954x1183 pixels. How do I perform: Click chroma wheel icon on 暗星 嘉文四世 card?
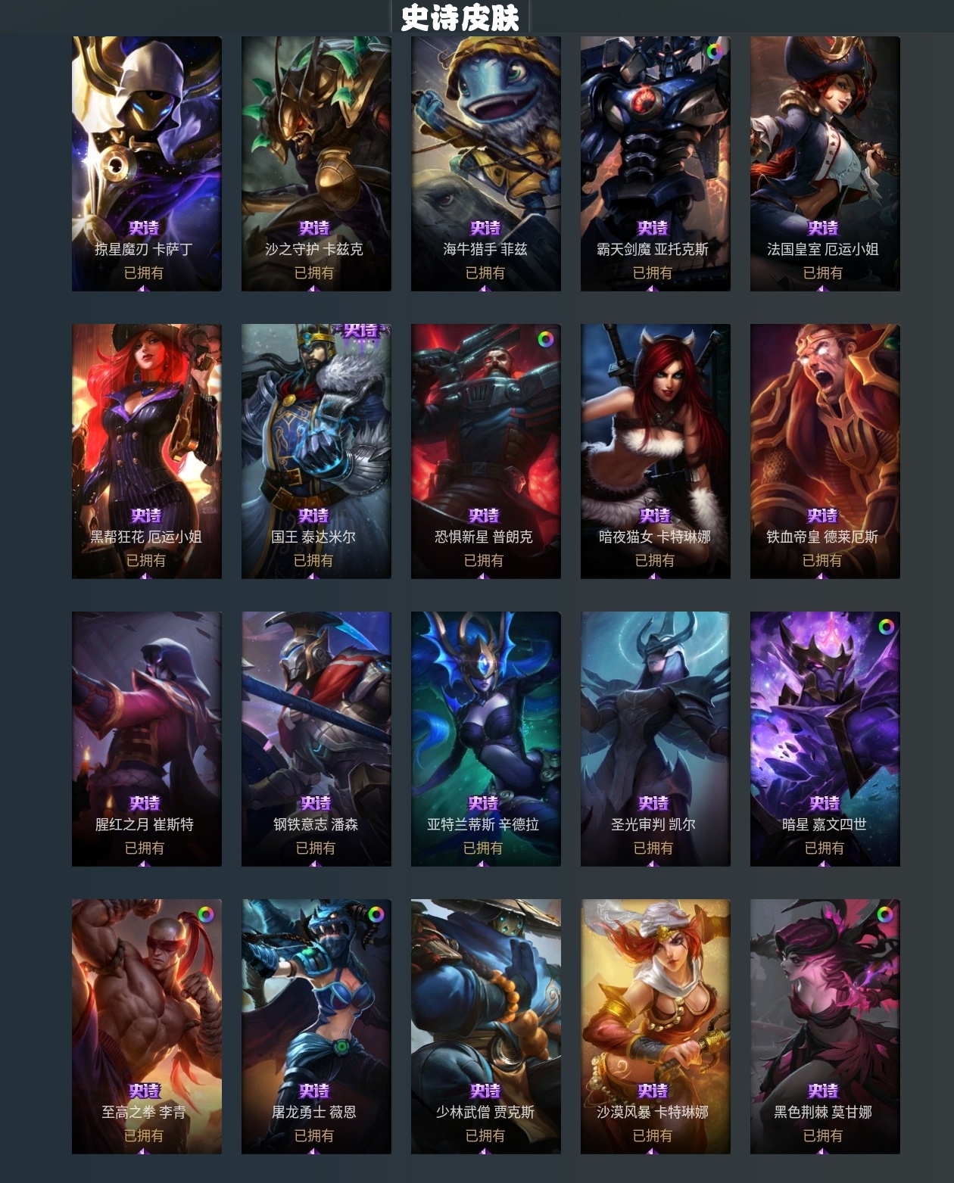[886, 627]
